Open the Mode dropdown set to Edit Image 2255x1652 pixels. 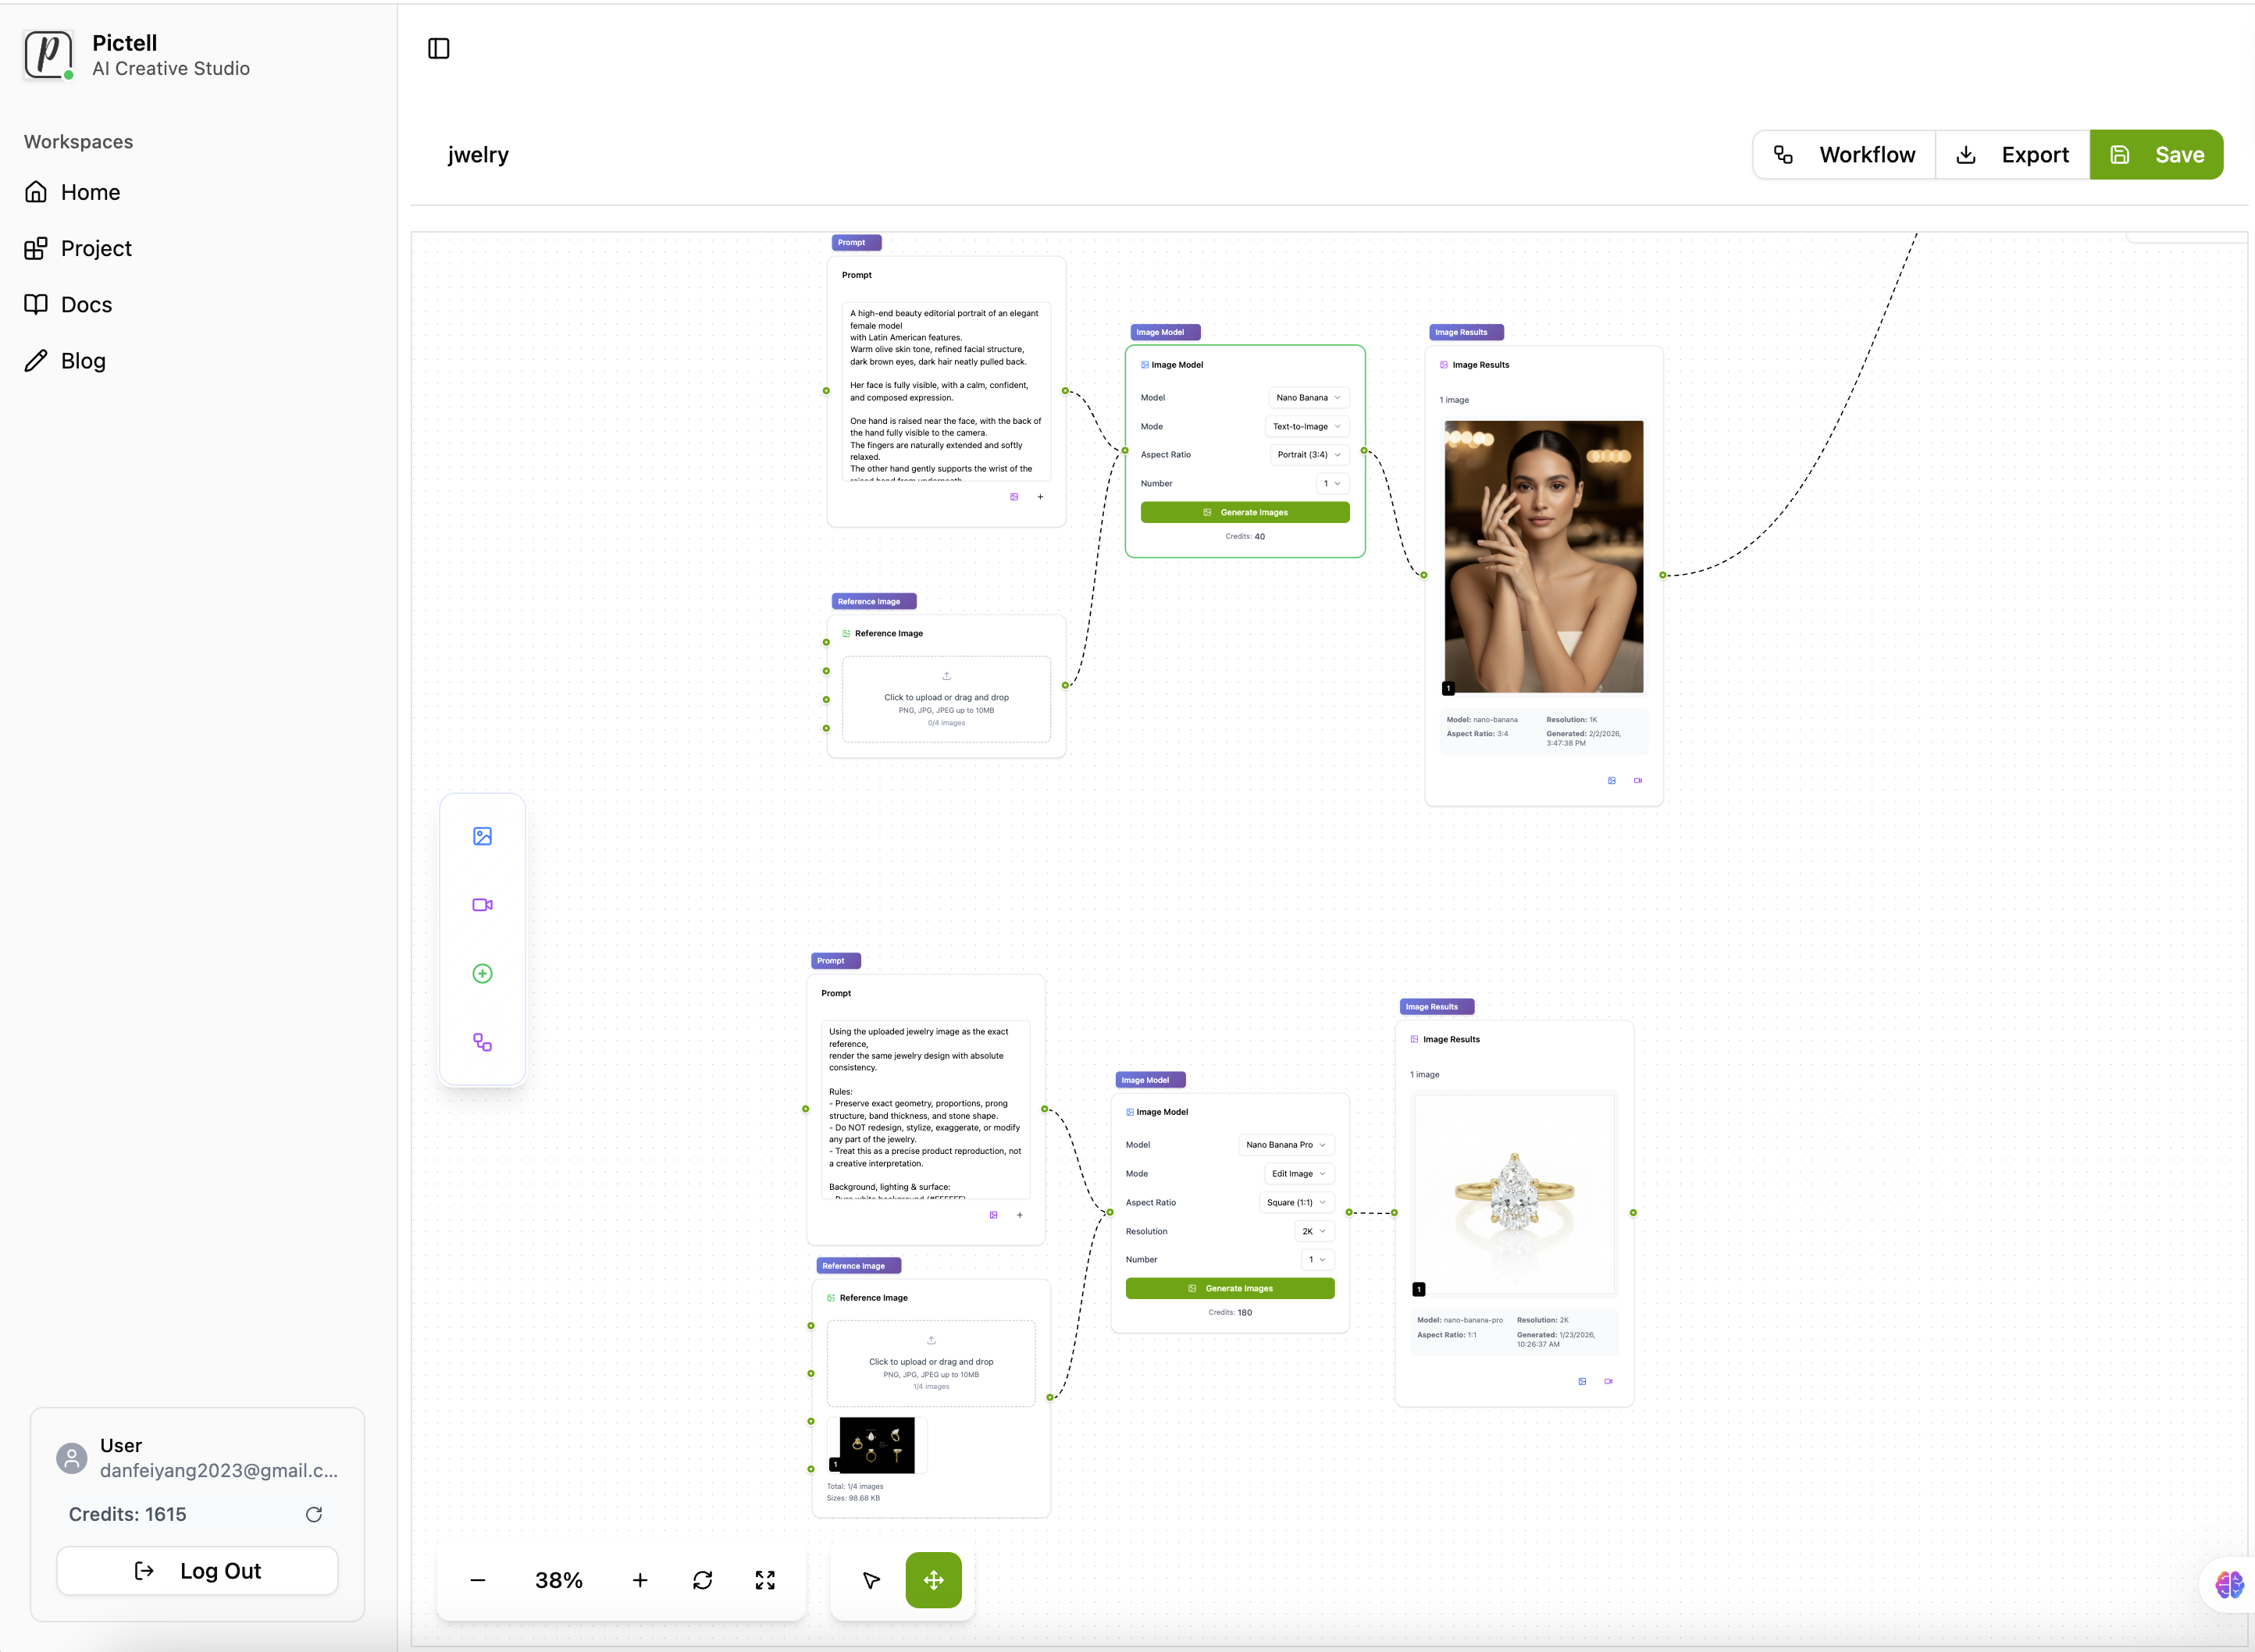pos(1298,1173)
